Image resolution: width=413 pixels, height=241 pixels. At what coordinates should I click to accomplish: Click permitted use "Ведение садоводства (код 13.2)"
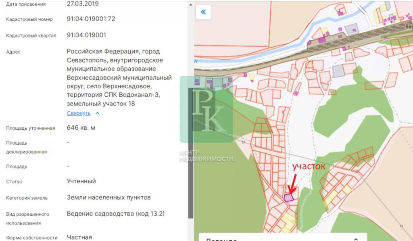[x=115, y=213]
